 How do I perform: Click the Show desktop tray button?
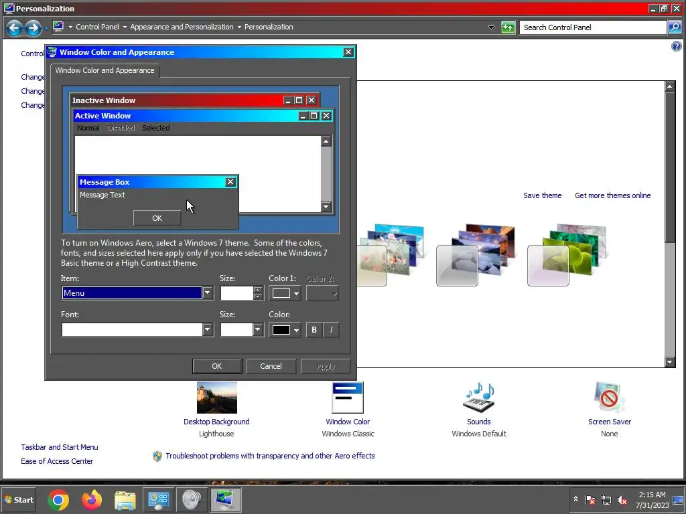(x=678, y=500)
